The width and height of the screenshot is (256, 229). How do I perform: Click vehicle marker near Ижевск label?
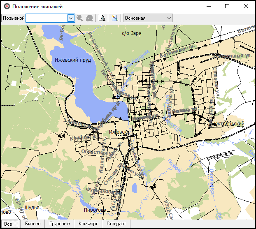[133, 135]
